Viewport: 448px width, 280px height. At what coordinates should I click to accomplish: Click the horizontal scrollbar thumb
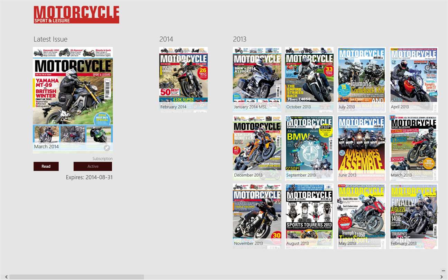pyautogui.click(x=76, y=277)
